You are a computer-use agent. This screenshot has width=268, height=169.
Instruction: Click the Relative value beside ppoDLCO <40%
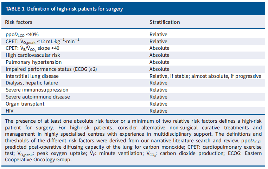[158, 34]
